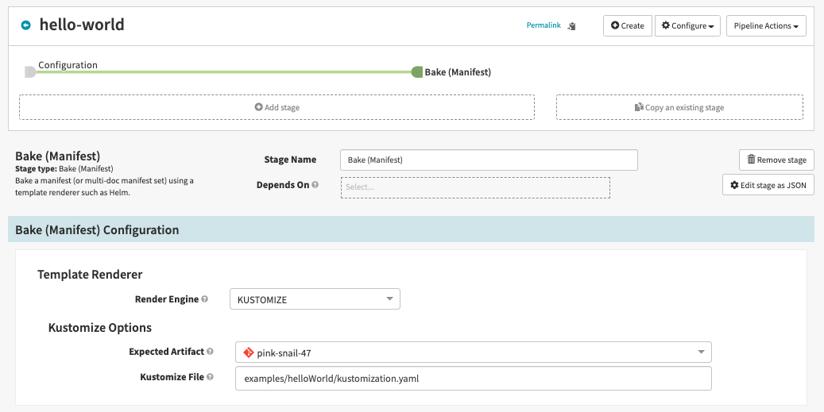Image resolution: width=824 pixels, height=412 pixels.
Task: Expand the Pipeline Actions menu
Action: point(766,26)
